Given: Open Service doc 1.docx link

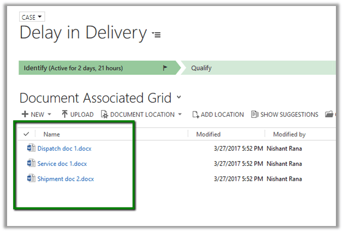Looking at the screenshot, I should pyautogui.click(x=62, y=163).
